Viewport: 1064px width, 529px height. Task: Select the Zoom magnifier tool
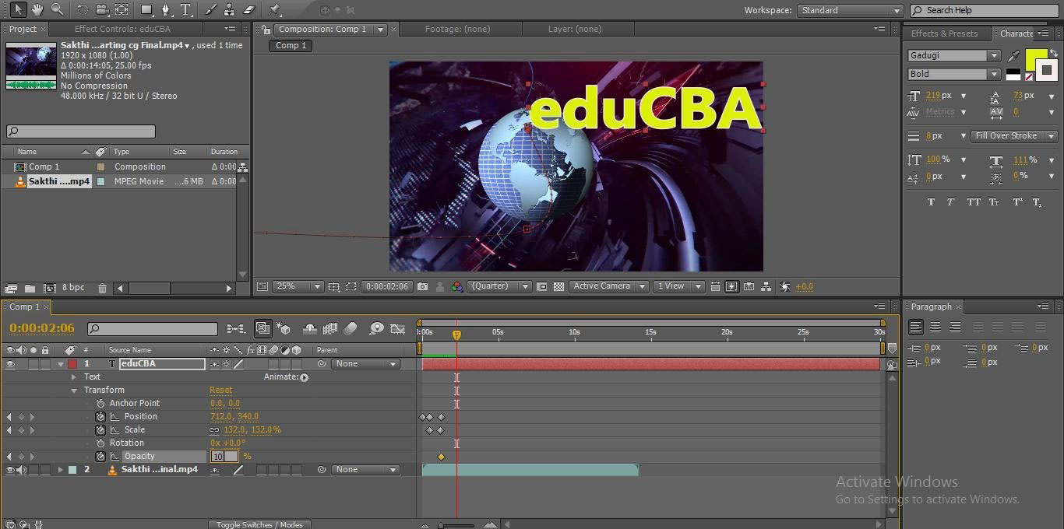pos(57,9)
